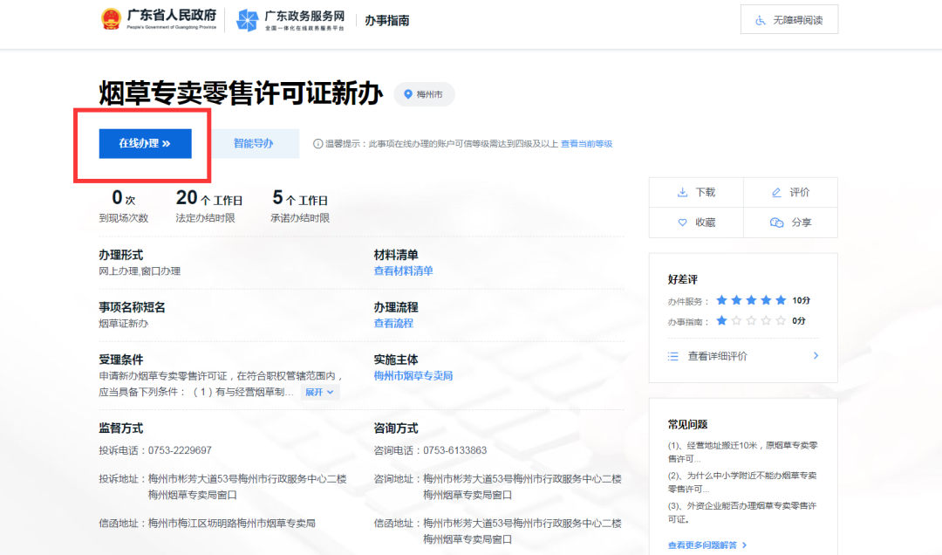Click the 无障碍阅读 accessibility icon

(759, 18)
